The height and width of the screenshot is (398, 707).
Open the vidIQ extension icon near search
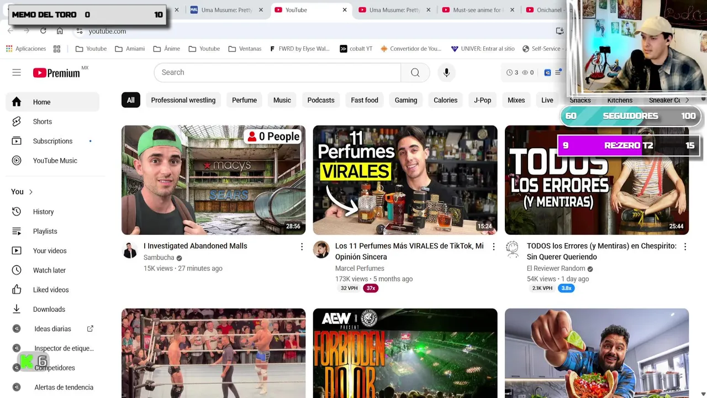coord(547,72)
